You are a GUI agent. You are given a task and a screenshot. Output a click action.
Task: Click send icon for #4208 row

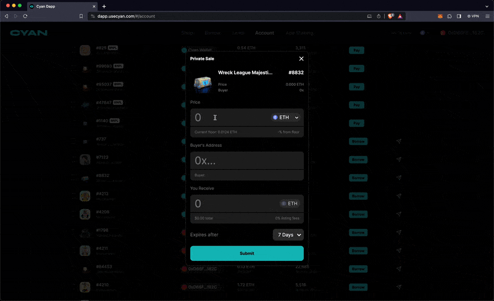pyautogui.click(x=399, y=214)
